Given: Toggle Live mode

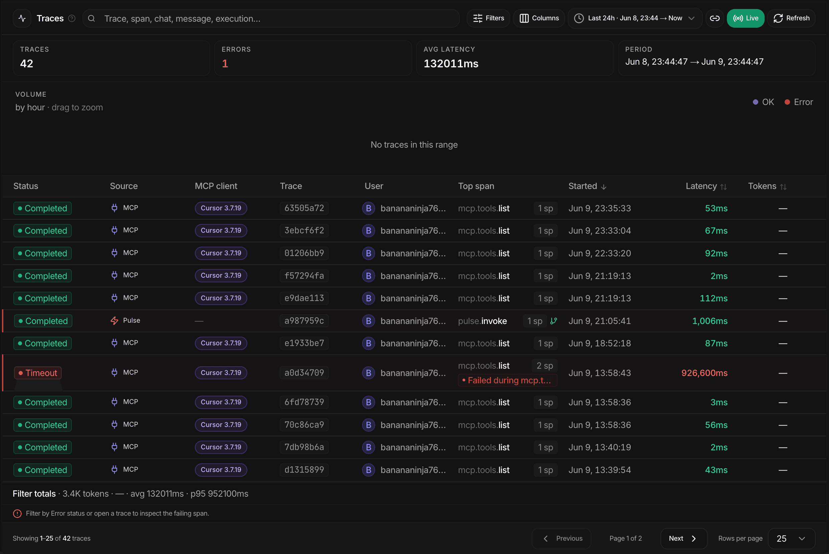Looking at the screenshot, I should (745, 18).
